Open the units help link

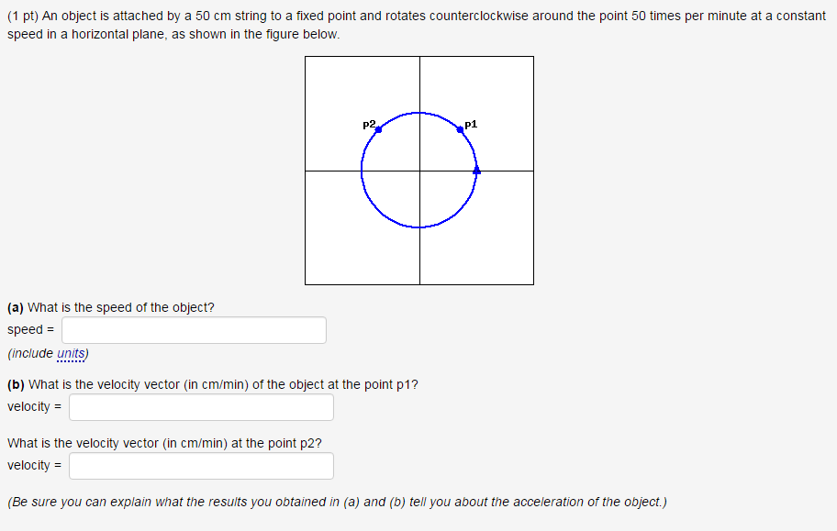click(x=69, y=353)
